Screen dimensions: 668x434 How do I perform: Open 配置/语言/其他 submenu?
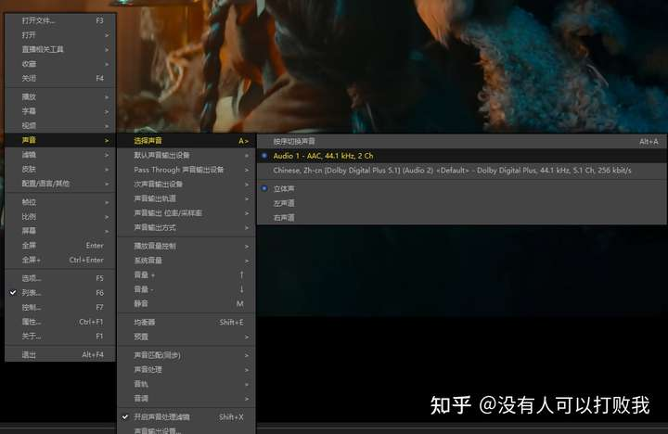pos(60,184)
